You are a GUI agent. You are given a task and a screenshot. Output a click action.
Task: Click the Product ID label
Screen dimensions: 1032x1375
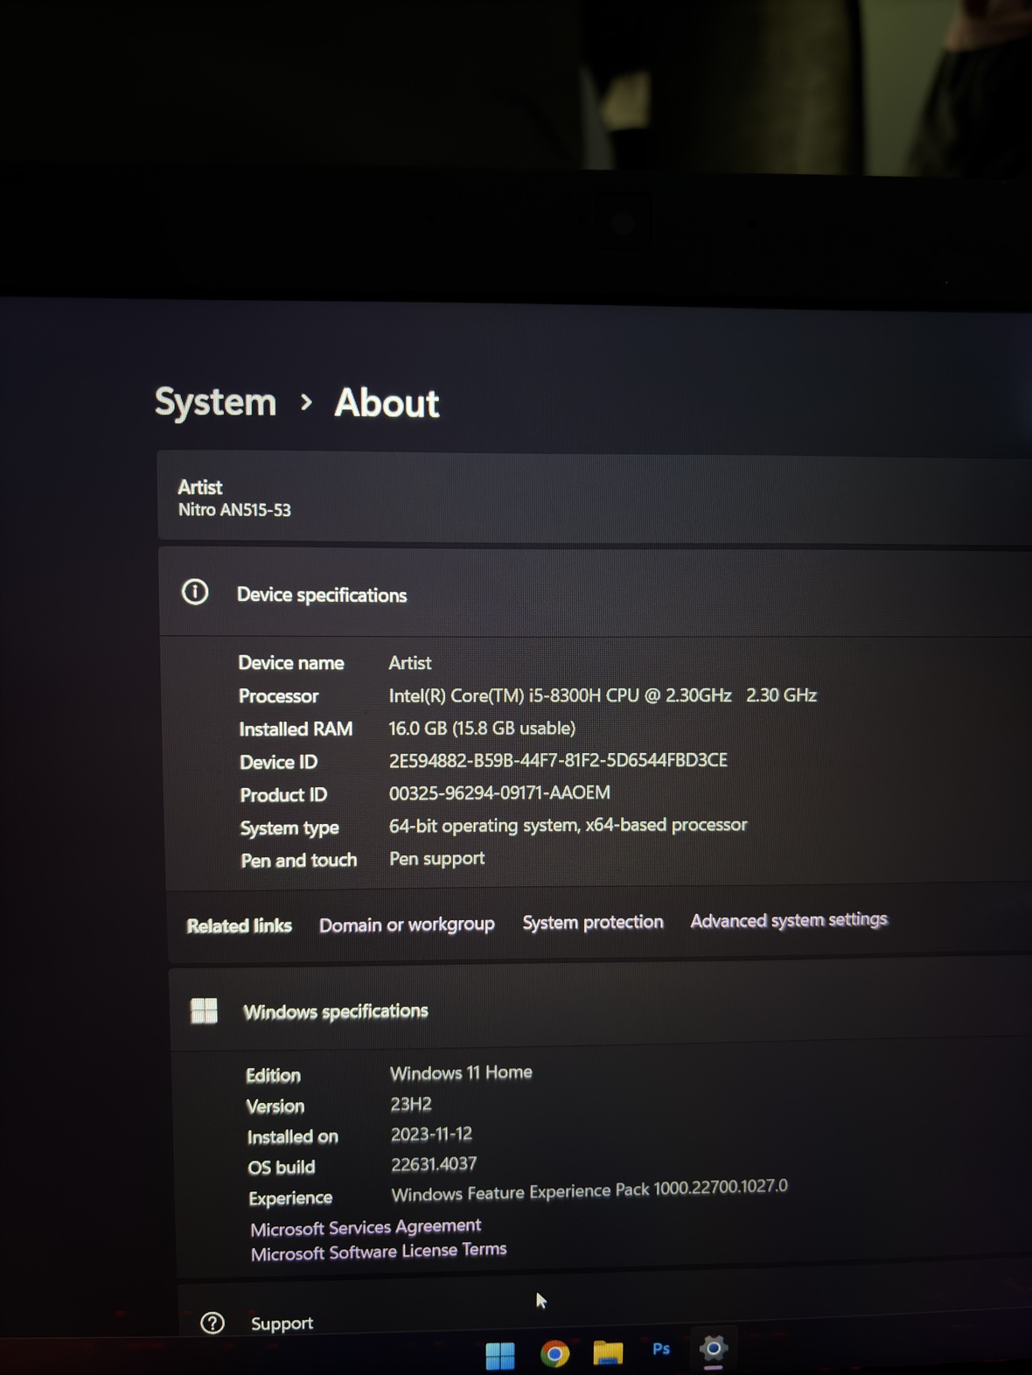(283, 795)
